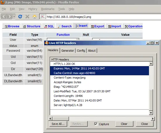Maximize the Live HTTP headers window
The width and height of the screenshot is (161, 133).
tap(152, 43)
